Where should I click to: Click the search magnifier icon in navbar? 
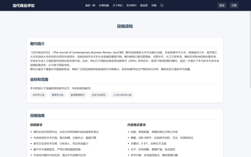click(162, 5)
